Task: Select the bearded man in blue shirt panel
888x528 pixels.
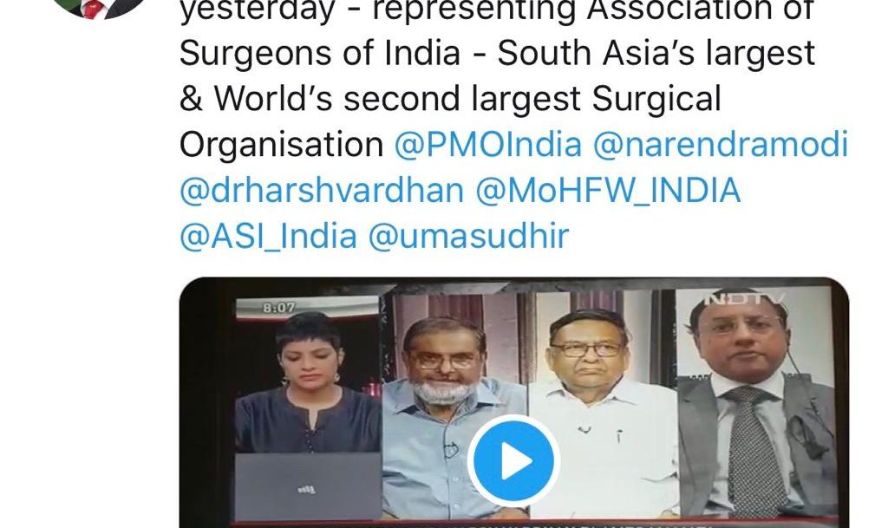Action: (454, 405)
